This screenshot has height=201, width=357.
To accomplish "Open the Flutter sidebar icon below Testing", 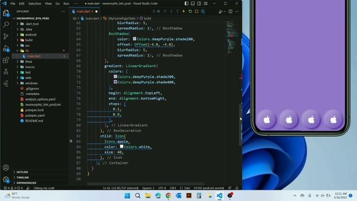I will click(6, 84).
